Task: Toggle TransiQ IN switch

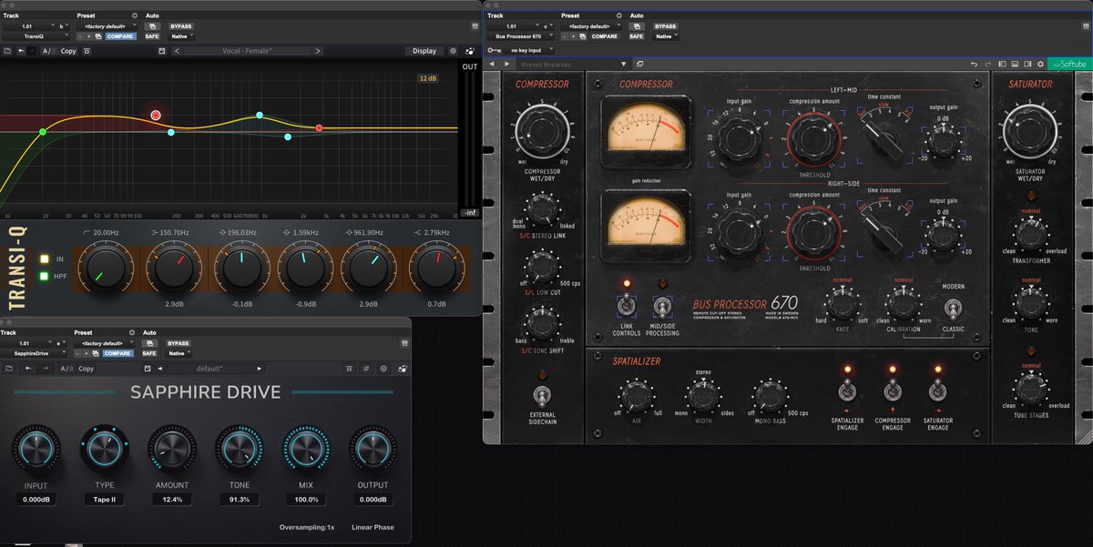Action: point(43,258)
